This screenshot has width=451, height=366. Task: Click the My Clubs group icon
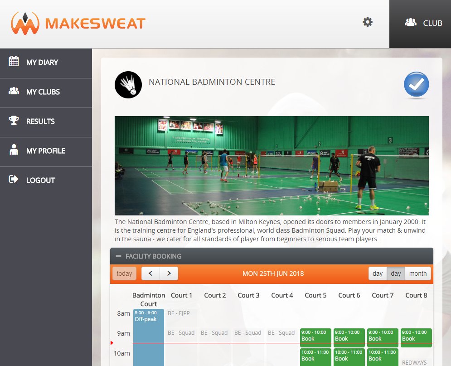point(14,91)
